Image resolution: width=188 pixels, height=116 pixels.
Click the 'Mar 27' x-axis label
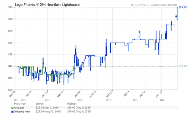109,94
